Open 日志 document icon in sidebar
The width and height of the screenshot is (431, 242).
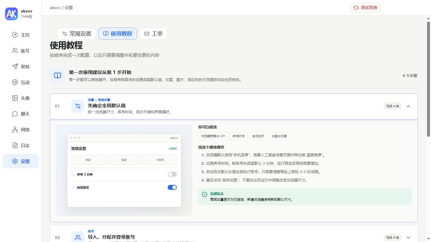tap(15, 146)
